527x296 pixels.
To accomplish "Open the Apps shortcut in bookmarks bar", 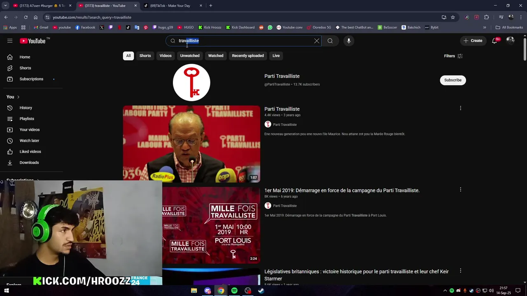I will click(x=10, y=28).
